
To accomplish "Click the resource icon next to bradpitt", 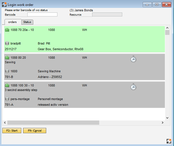I will 7,43.
